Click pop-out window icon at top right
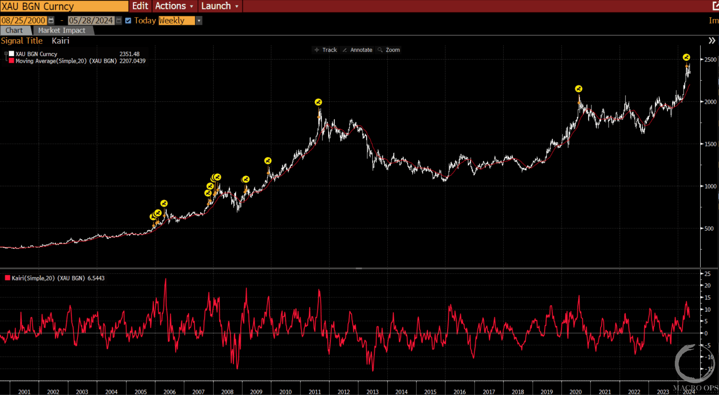 [x=715, y=6]
